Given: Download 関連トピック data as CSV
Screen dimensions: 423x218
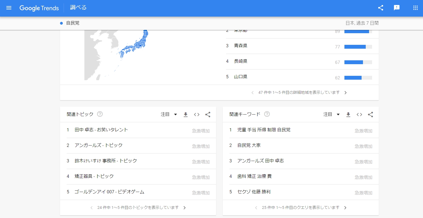Looking at the screenshot, I should 186,114.
